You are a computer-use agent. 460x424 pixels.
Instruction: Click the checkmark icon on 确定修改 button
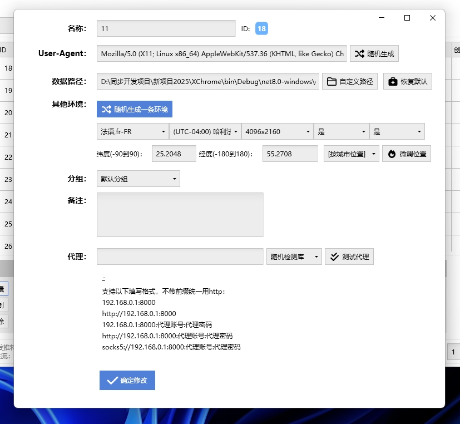pos(111,381)
